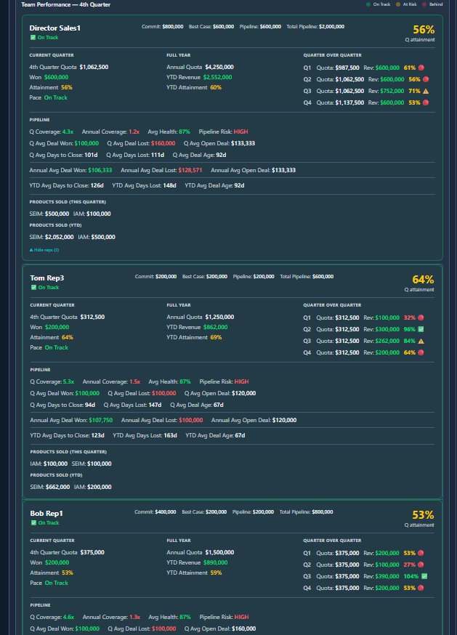Click Director Sales1 56% Q attainment value
The width and height of the screenshot is (457, 635).
(x=423, y=30)
